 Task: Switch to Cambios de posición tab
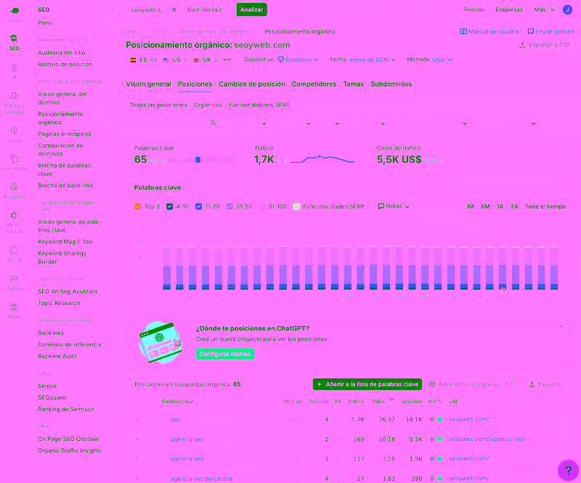252,84
